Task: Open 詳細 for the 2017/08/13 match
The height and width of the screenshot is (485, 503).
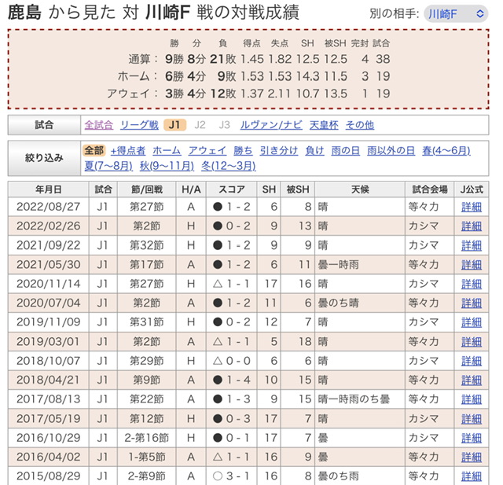Action: pyautogui.click(x=472, y=399)
